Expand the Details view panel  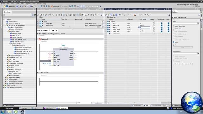pyautogui.click(x=3, y=105)
